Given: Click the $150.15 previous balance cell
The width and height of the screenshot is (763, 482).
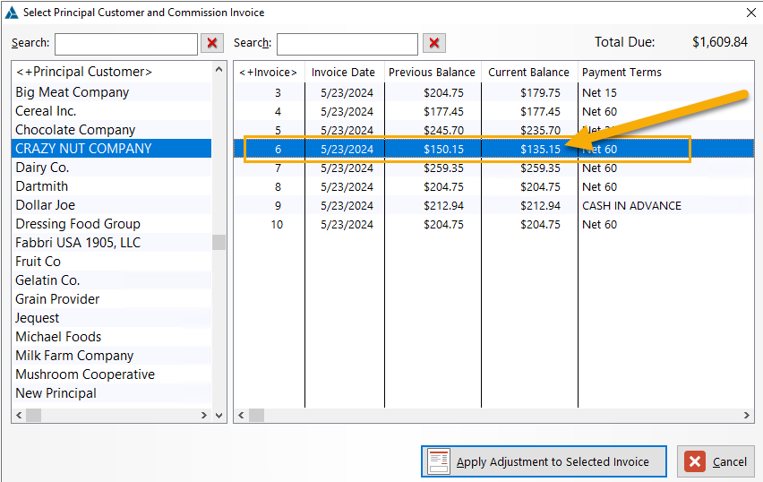Looking at the screenshot, I should click(443, 149).
